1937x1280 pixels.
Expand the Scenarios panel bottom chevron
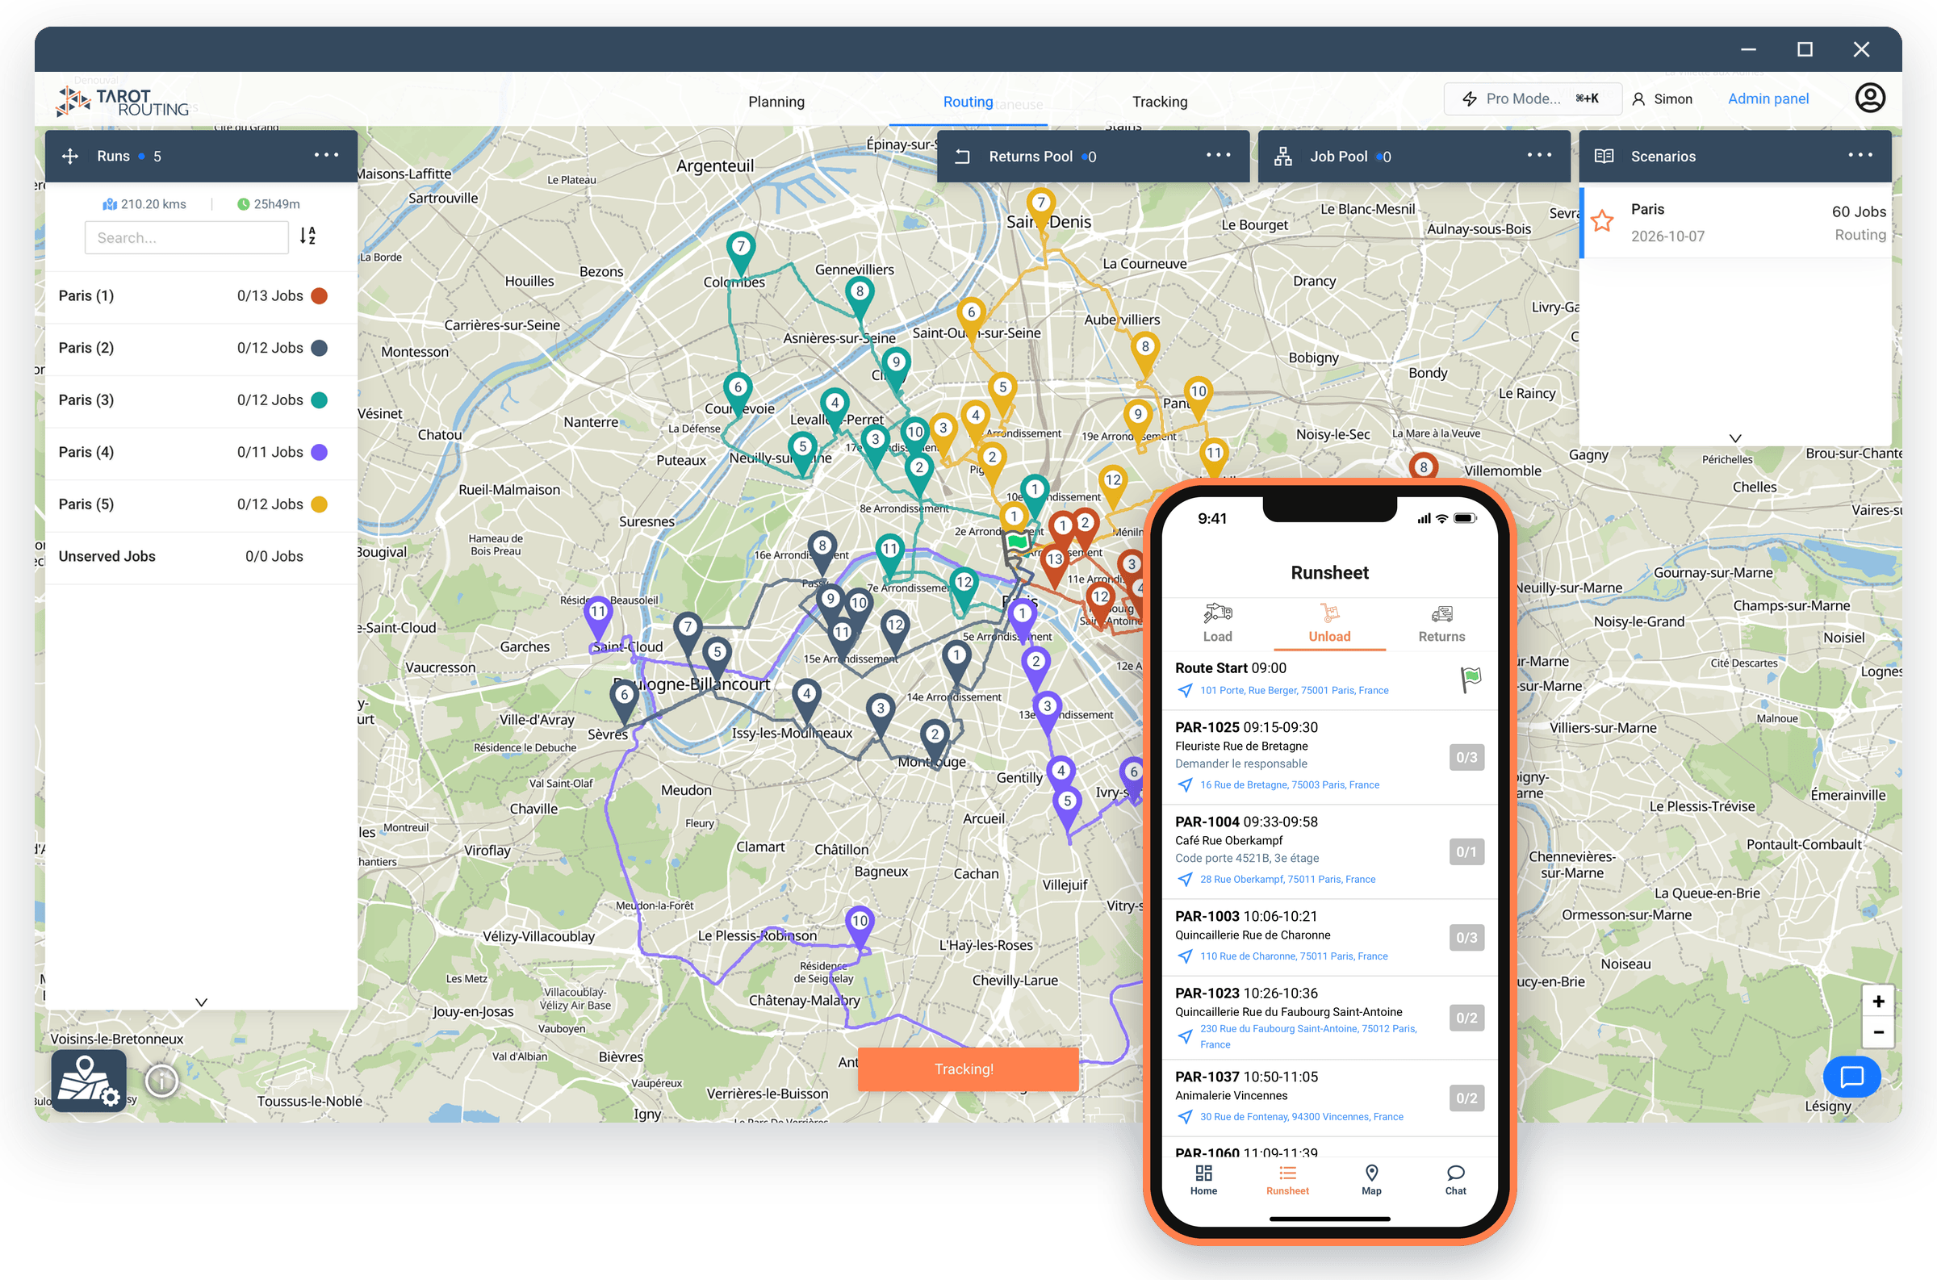(1735, 437)
